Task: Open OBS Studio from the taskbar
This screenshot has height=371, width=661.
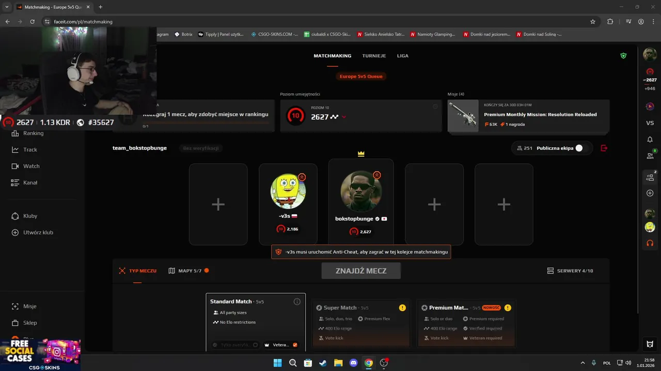Action: coord(384,363)
